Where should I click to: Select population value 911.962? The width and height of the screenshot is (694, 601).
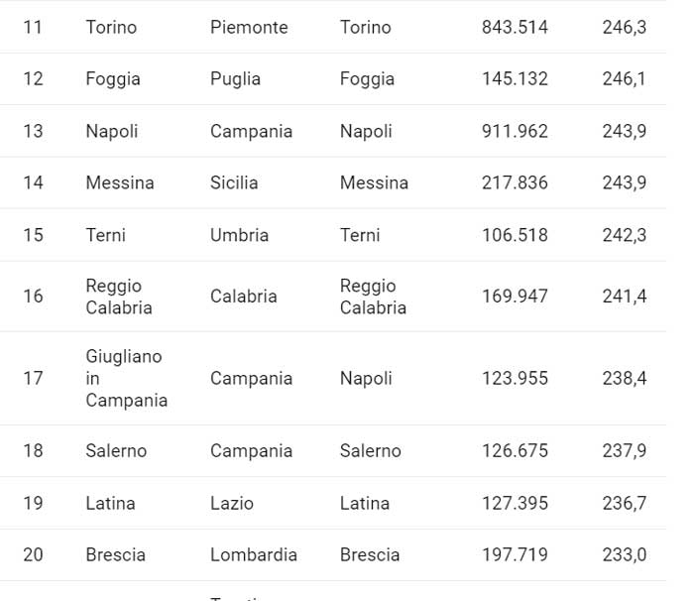(515, 131)
